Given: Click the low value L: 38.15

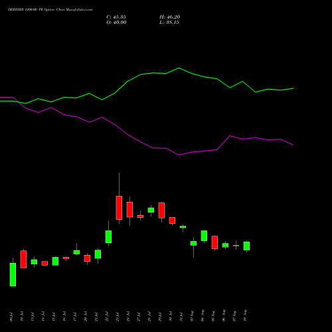Looking at the screenshot, I should [169, 23].
